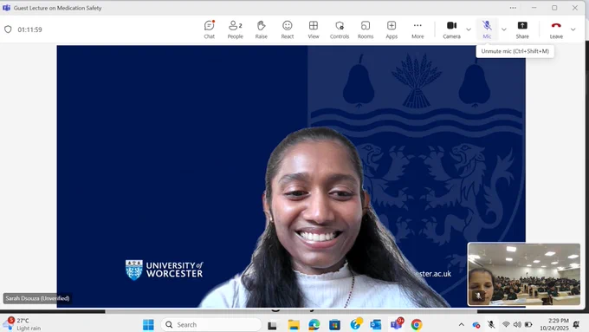Open the React emoji options
Viewport: 589px width, 332px height.
click(288, 29)
